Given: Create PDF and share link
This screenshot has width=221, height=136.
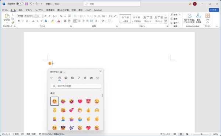Looking at the screenshot, I should coord(189,18).
